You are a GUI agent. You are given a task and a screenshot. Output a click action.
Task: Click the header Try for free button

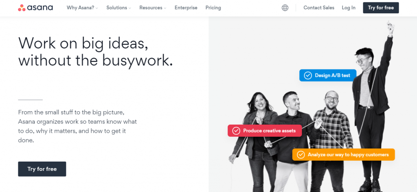(381, 8)
